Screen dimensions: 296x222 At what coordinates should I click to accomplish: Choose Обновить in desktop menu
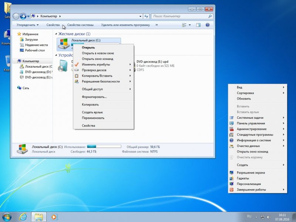(258, 98)
